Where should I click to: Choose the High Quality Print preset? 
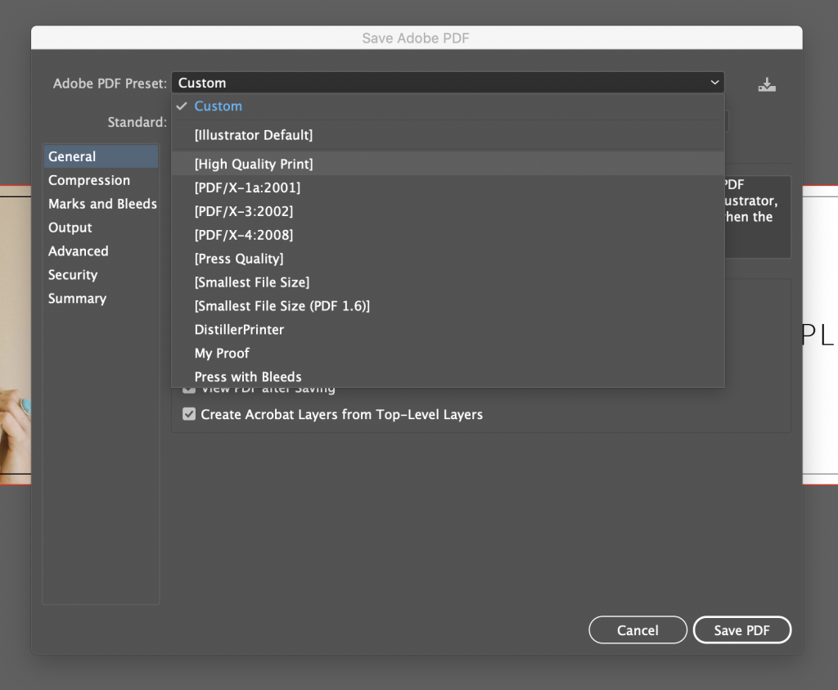coord(448,164)
